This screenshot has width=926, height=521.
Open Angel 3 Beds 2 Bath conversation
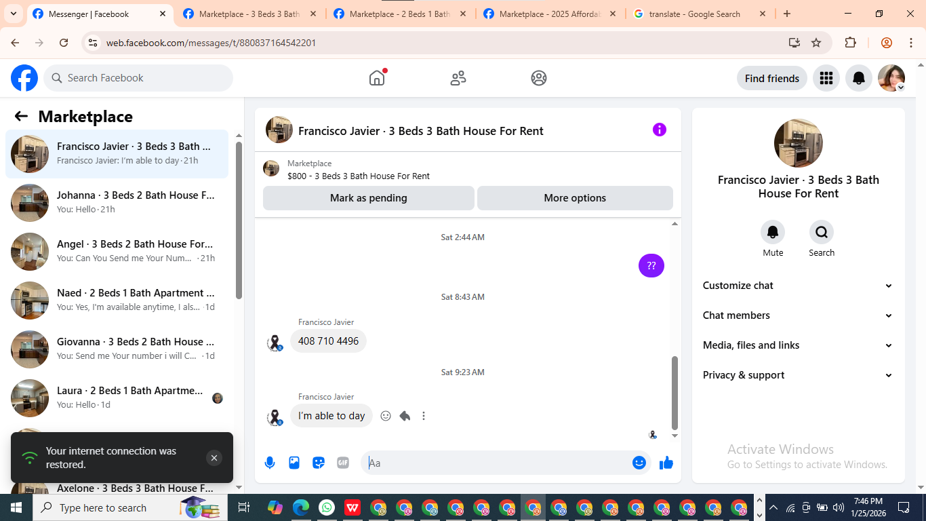[x=117, y=252]
